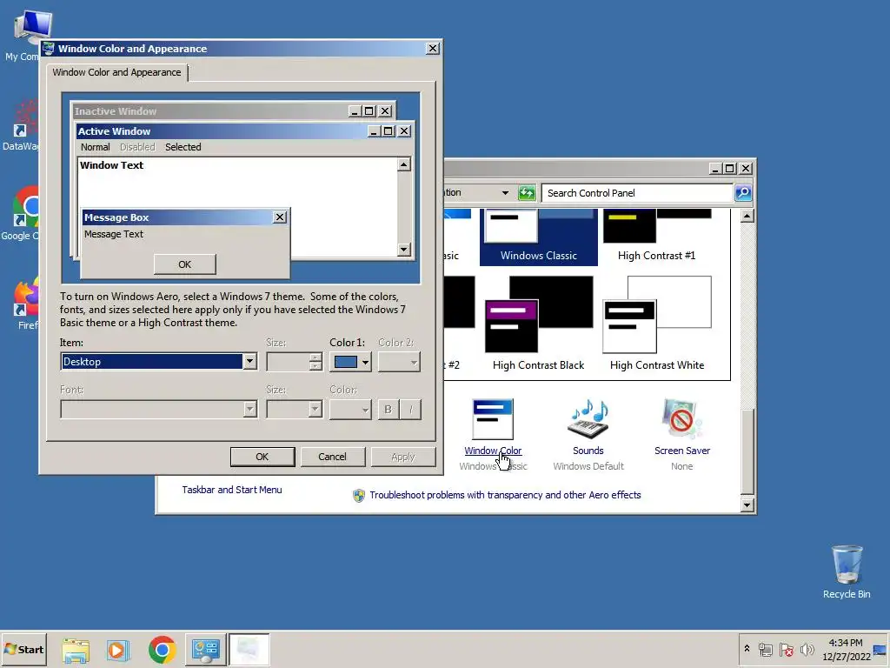Click Cancel in Window Color and Appearance

click(332, 457)
